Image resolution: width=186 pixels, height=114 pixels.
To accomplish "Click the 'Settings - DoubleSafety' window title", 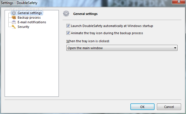I will [19, 3].
